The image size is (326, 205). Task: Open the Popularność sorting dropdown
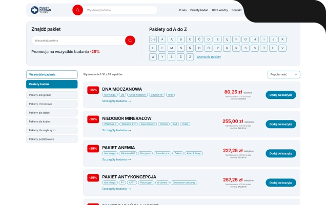click(284, 74)
